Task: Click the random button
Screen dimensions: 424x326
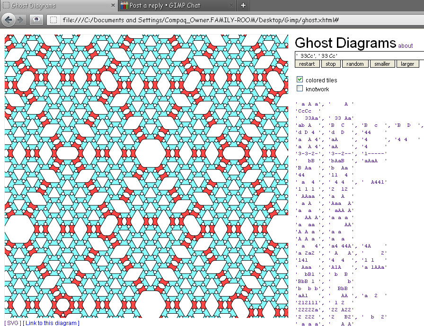Action: 355,64
